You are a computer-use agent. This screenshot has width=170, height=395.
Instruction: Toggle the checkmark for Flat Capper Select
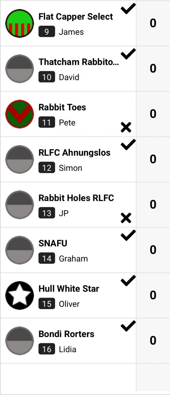[128, 9]
